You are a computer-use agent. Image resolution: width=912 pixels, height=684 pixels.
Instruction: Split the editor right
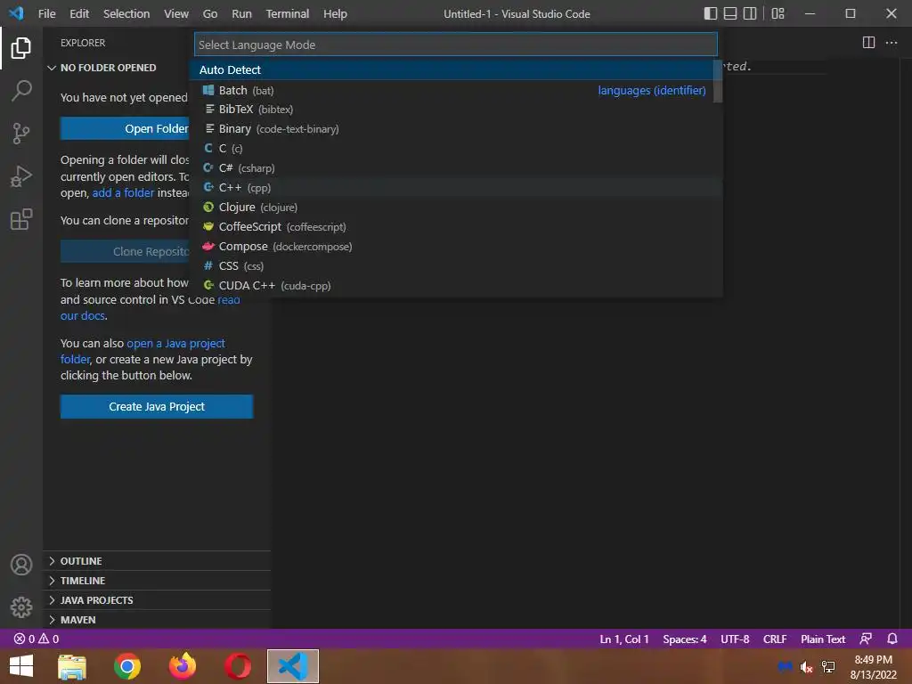(868, 43)
